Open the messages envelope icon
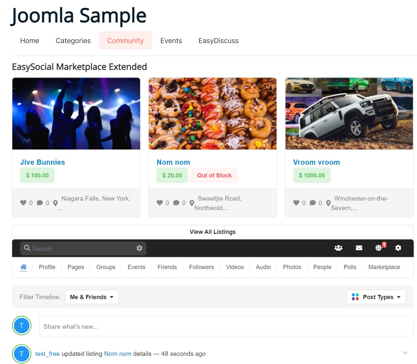The width and height of the screenshot is (417, 364). (359, 248)
